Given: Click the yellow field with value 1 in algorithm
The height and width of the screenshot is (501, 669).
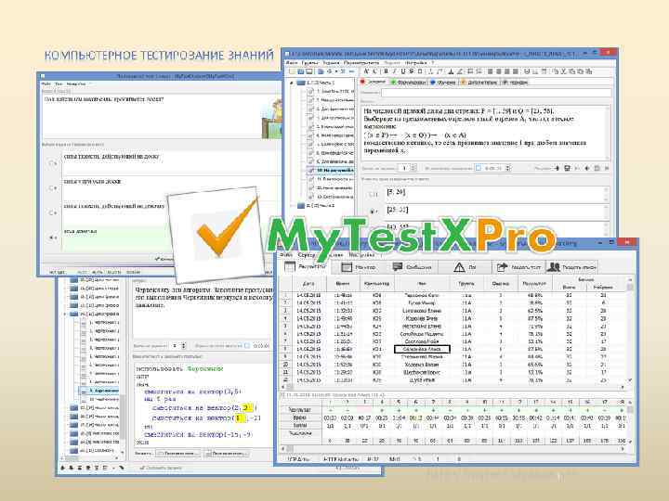Looking at the screenshot, I should pyautogui.click(x=239, y=417).
